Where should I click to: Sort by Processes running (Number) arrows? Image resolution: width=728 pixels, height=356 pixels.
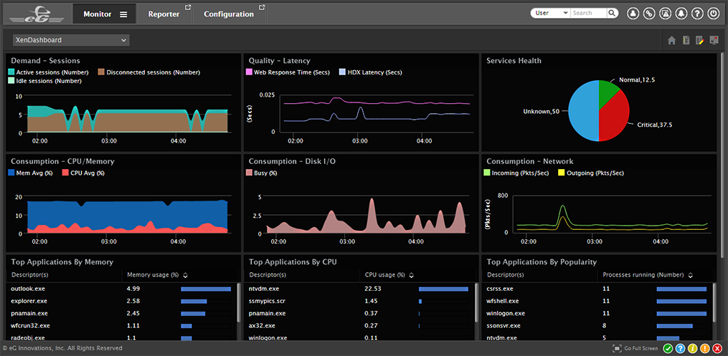click(x=691, y=275)
